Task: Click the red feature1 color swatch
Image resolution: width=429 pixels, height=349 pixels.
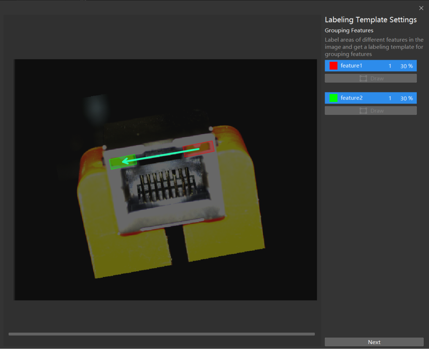Action: pyautogui.click(x=333, y=65)
